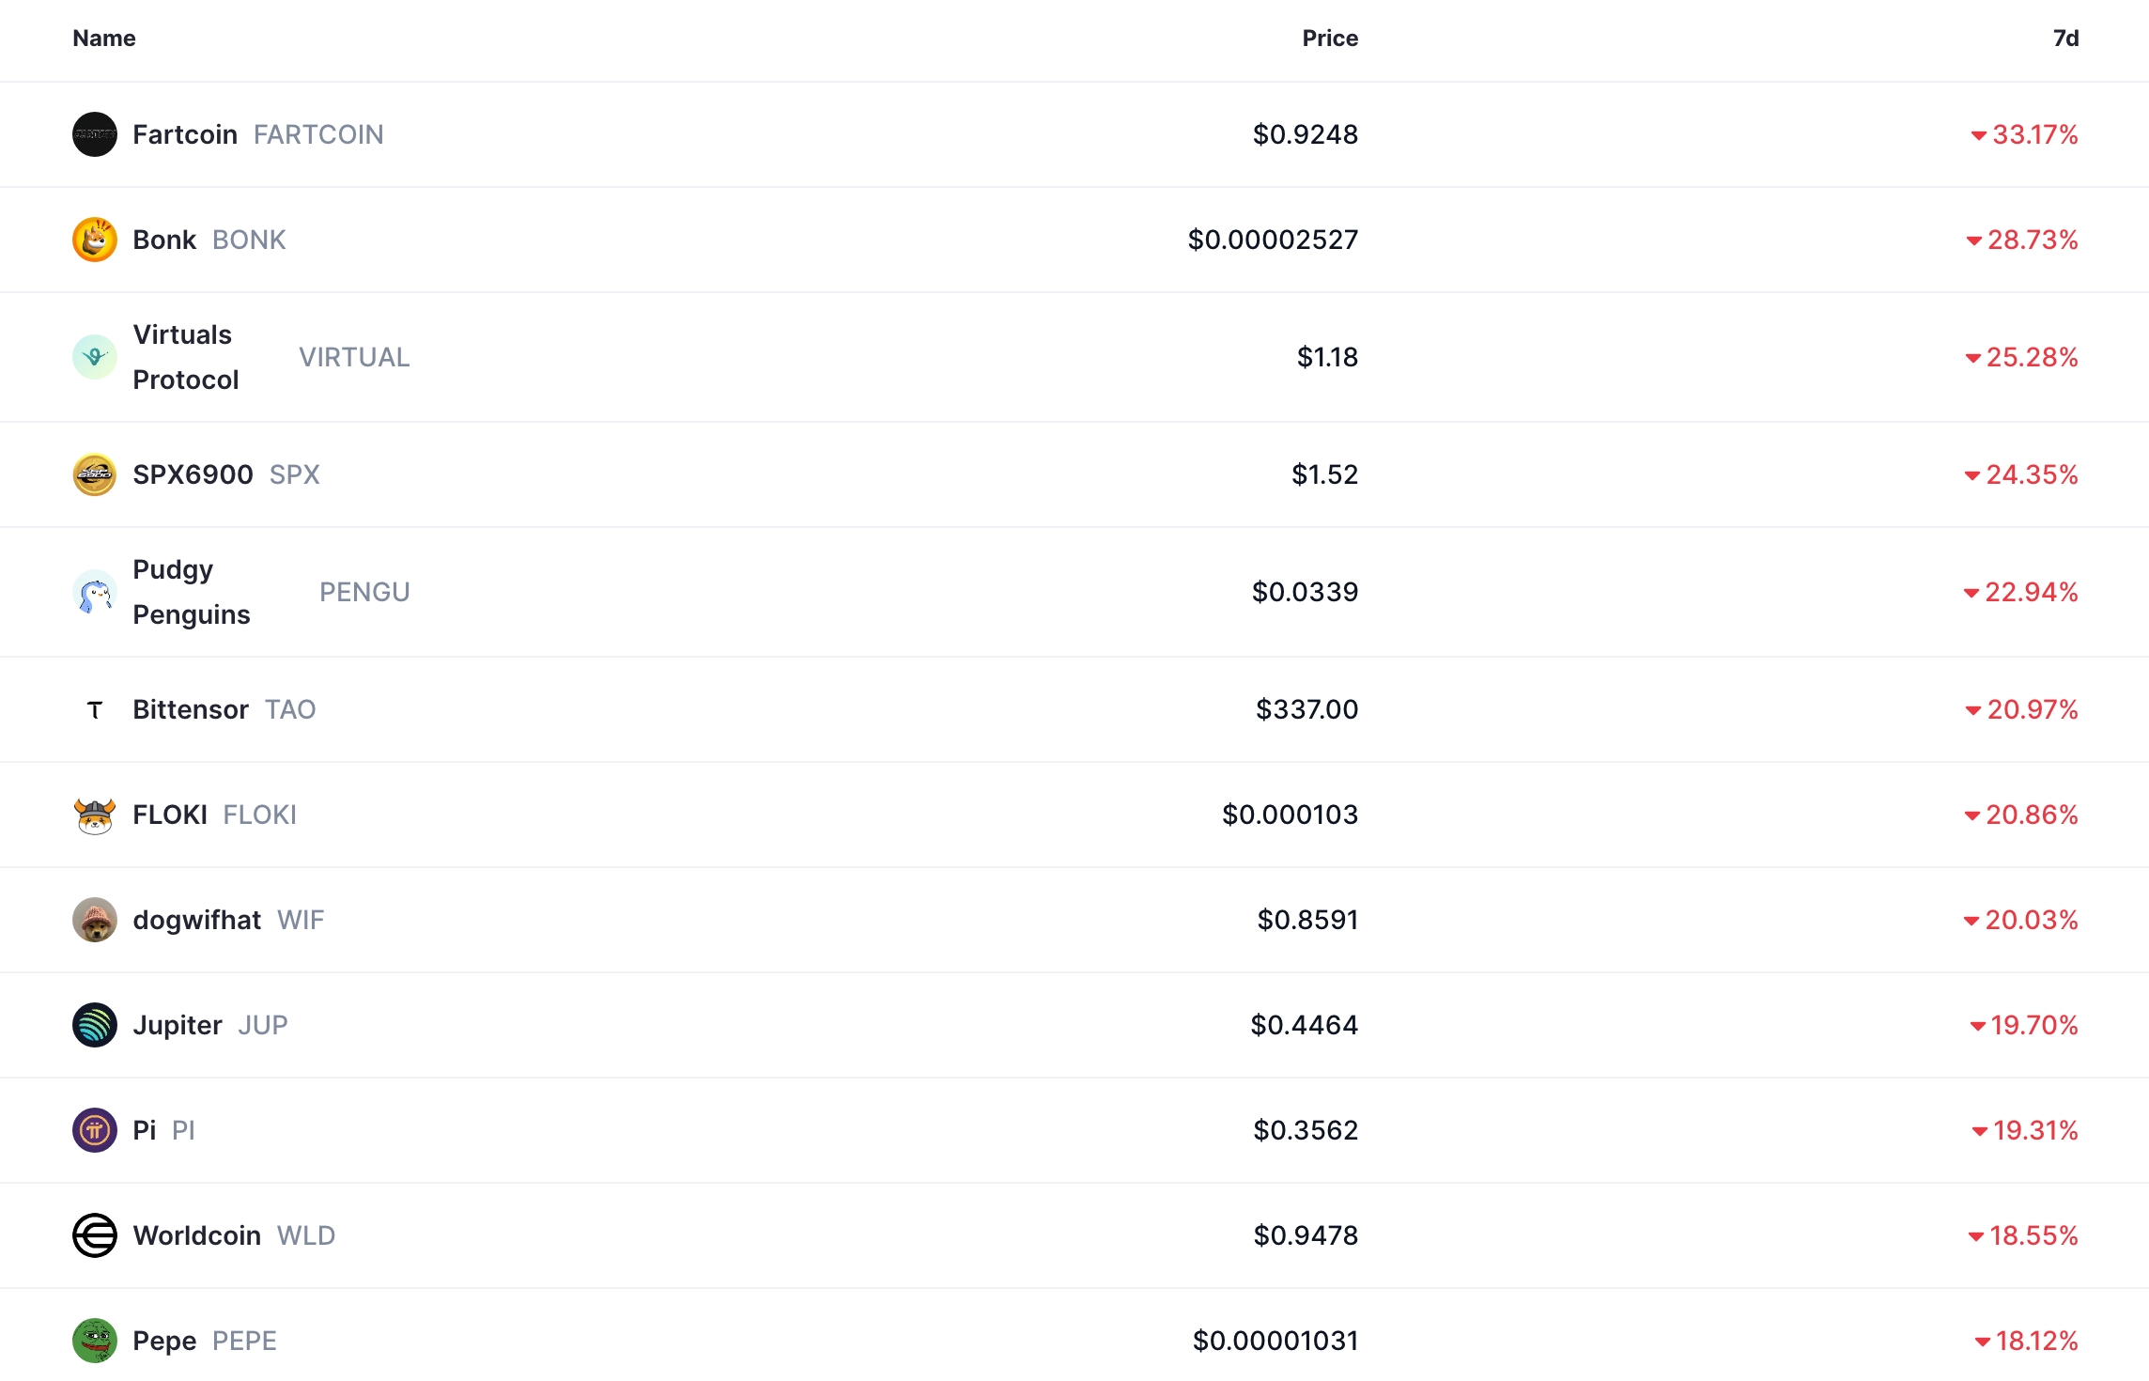Open the Worldcoin name link
Viewport: 2149px width, 1381px height.
tap(197, 1235)
